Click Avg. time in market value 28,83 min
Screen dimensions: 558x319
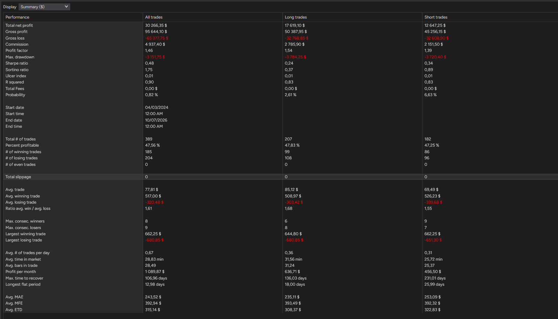point(154,259)
